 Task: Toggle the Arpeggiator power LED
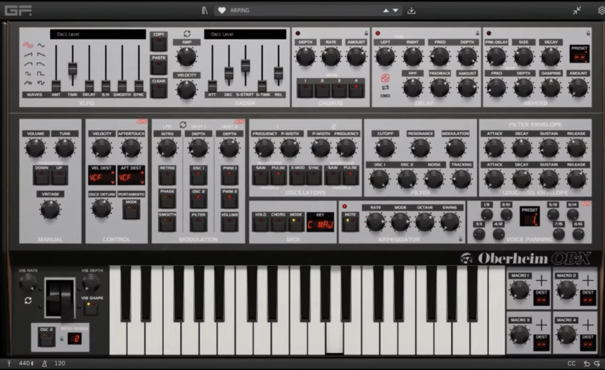click(x=345, y=206)
